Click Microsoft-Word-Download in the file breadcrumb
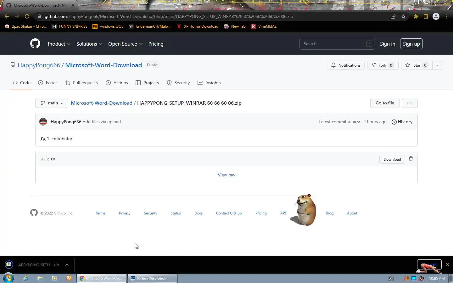Viewport: 453px width, 283px height. pos(102,103)
